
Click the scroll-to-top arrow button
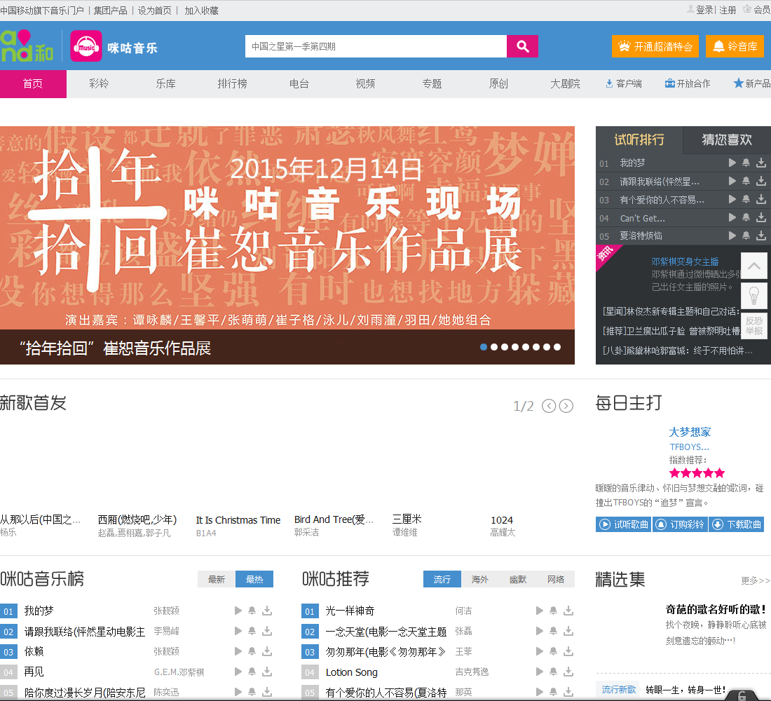pos(754,266)
